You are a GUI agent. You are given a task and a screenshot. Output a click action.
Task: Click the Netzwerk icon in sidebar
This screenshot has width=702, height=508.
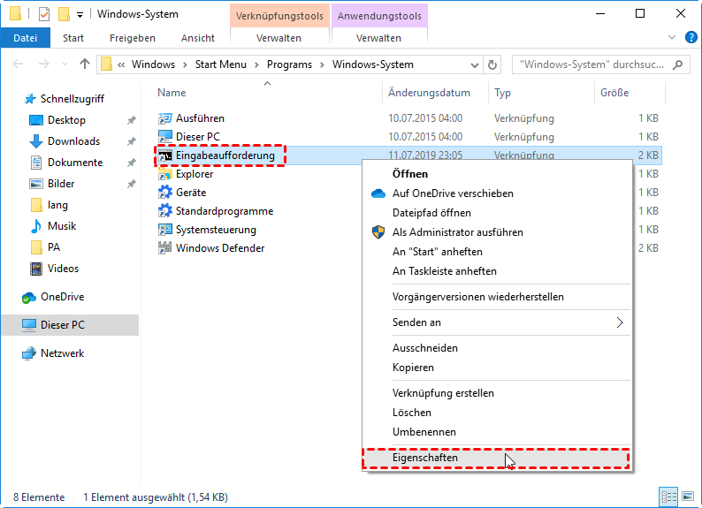pyautogui.click(x=29, y=353)
